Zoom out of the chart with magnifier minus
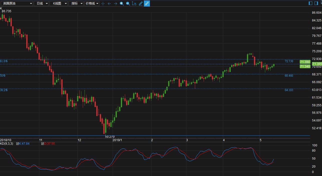The width and height of the screenshot is (322, 176). point(128,3)
